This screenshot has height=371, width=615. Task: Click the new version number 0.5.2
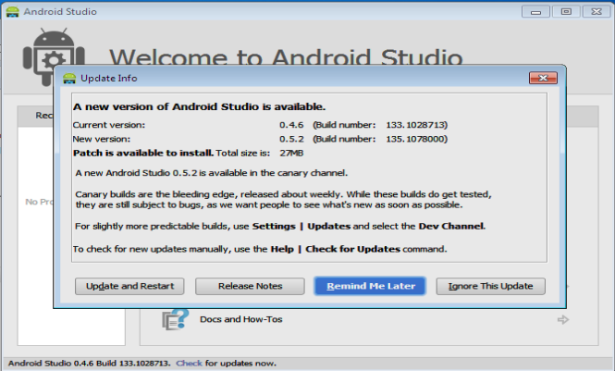coord(291,139)
